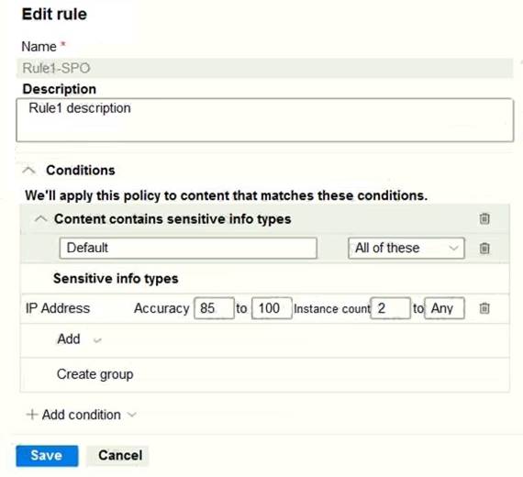Open the Add sensitive info dropdown
The image size is (523, 477).
tap(79, 339)
